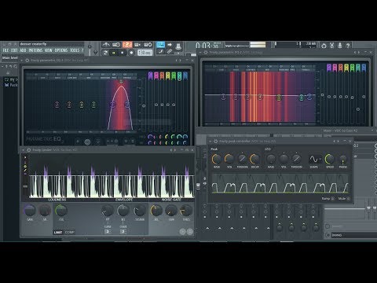Select next preset arrow in right Parametric EQ 2
Viewport: 377px width, 283px height.
358,53
